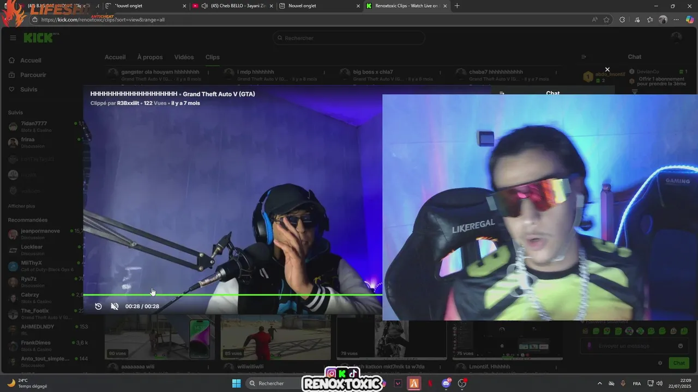Open options for 'I mdp hhhhhhh' clip
The width and height of the screenshot is (698, 392).
click(x=324, y=72)
